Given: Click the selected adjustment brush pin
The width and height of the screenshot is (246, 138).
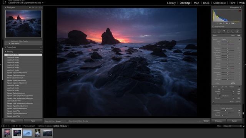Looking at the screenshot, I should click(x=101, y=50).
